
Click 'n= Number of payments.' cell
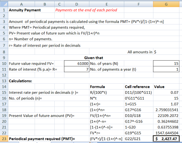point(31,39)
